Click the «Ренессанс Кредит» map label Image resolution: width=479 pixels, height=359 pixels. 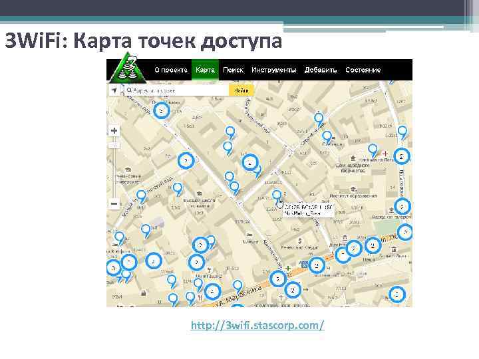(300, 247)
